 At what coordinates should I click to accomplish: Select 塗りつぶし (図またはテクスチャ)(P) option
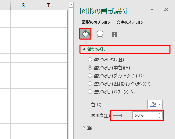pos(90,83)
